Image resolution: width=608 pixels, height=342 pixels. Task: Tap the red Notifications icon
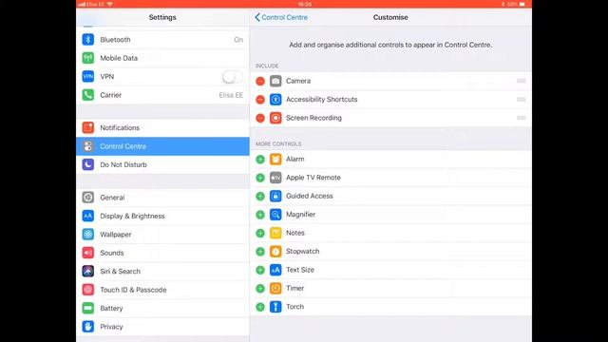tap(88, 127)
